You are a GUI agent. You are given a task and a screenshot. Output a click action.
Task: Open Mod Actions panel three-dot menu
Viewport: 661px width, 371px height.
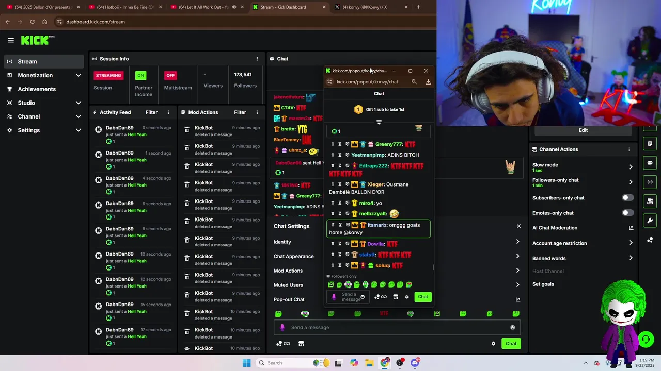pyautogui.click(x=257, y=112)
